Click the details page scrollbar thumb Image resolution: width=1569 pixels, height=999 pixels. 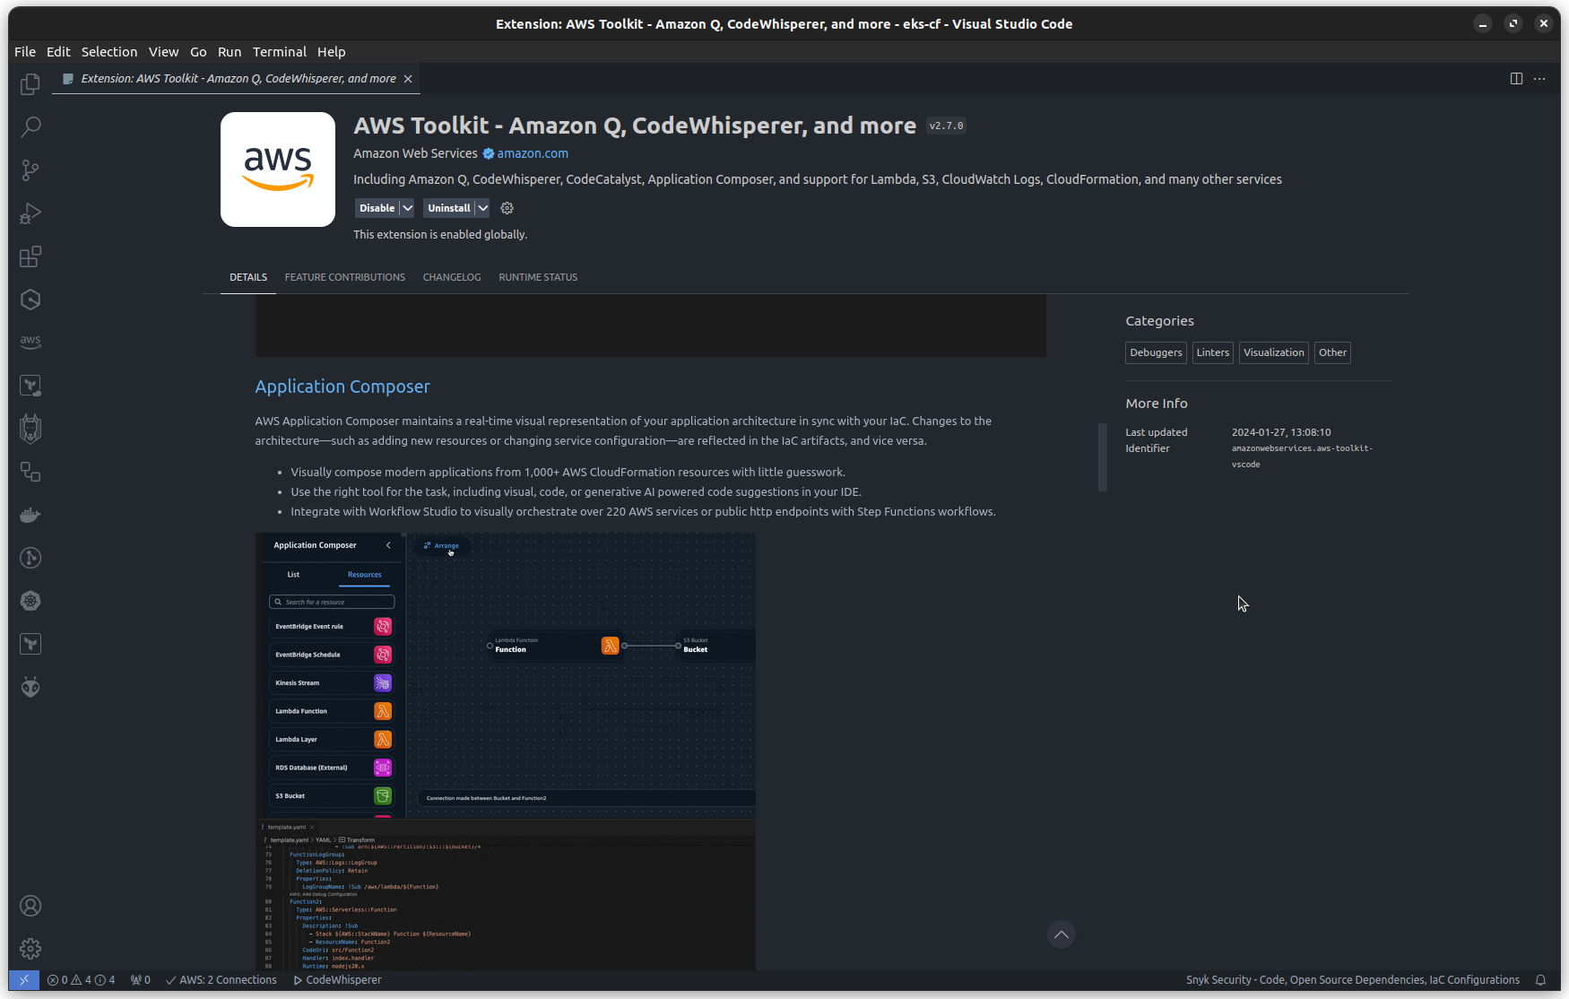[1103, 457]
